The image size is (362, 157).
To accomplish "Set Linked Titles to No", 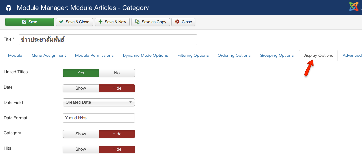I will point(117,73).
